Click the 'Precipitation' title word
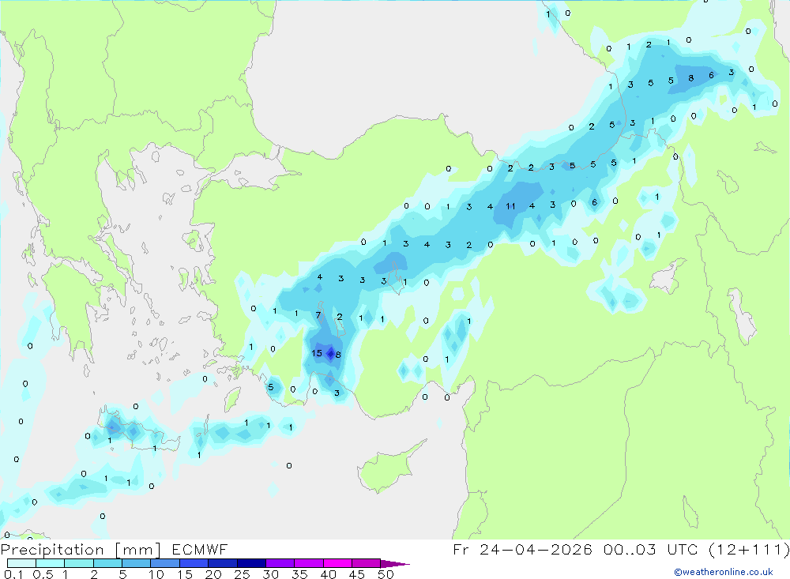This screenshot has height=579, width=790. tap(52, 550)
